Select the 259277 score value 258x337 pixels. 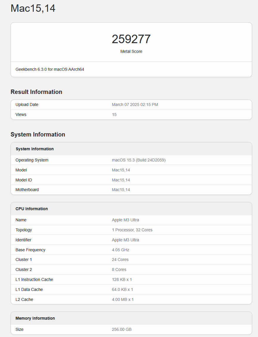[131, 39]
